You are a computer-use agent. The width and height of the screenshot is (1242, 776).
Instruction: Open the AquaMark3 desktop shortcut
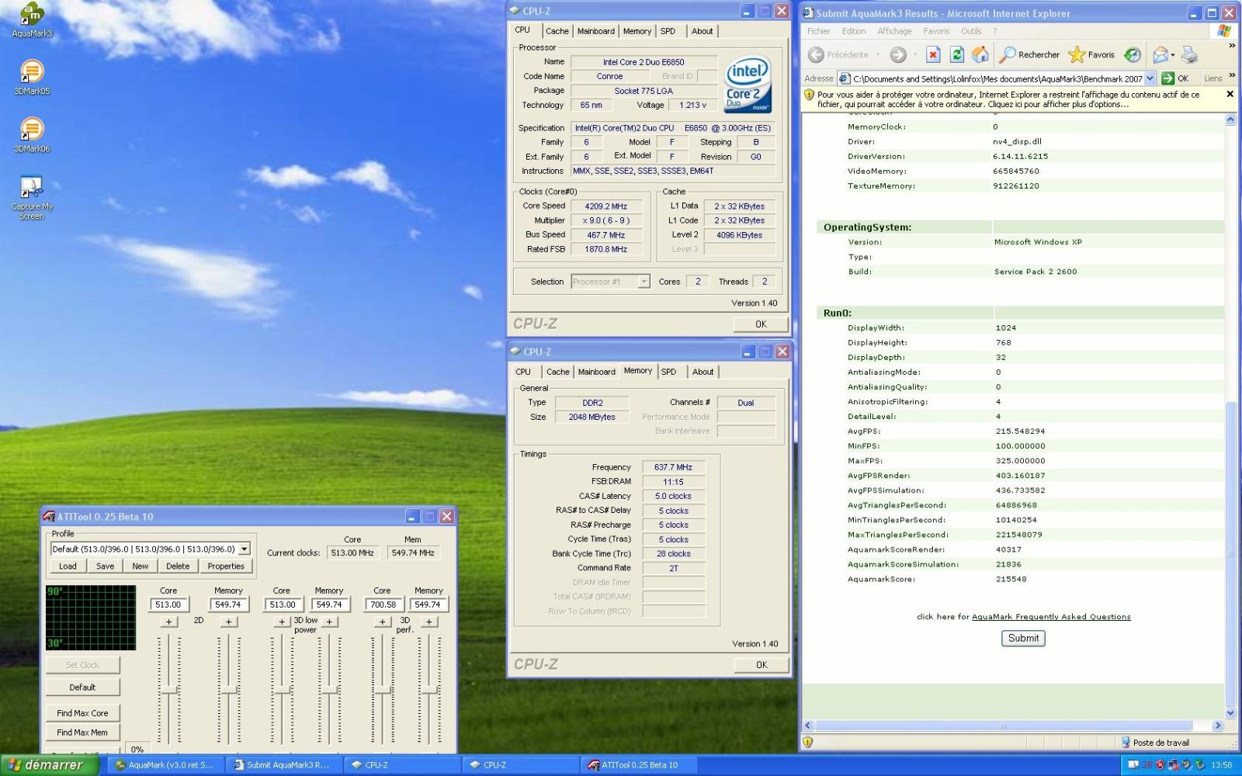point(32,16)
